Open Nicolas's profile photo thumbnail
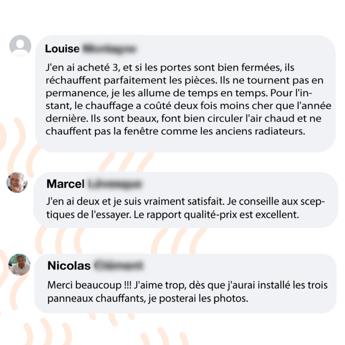Image resolution: width=345 pixels, height=345 pixels. [19, 264]
